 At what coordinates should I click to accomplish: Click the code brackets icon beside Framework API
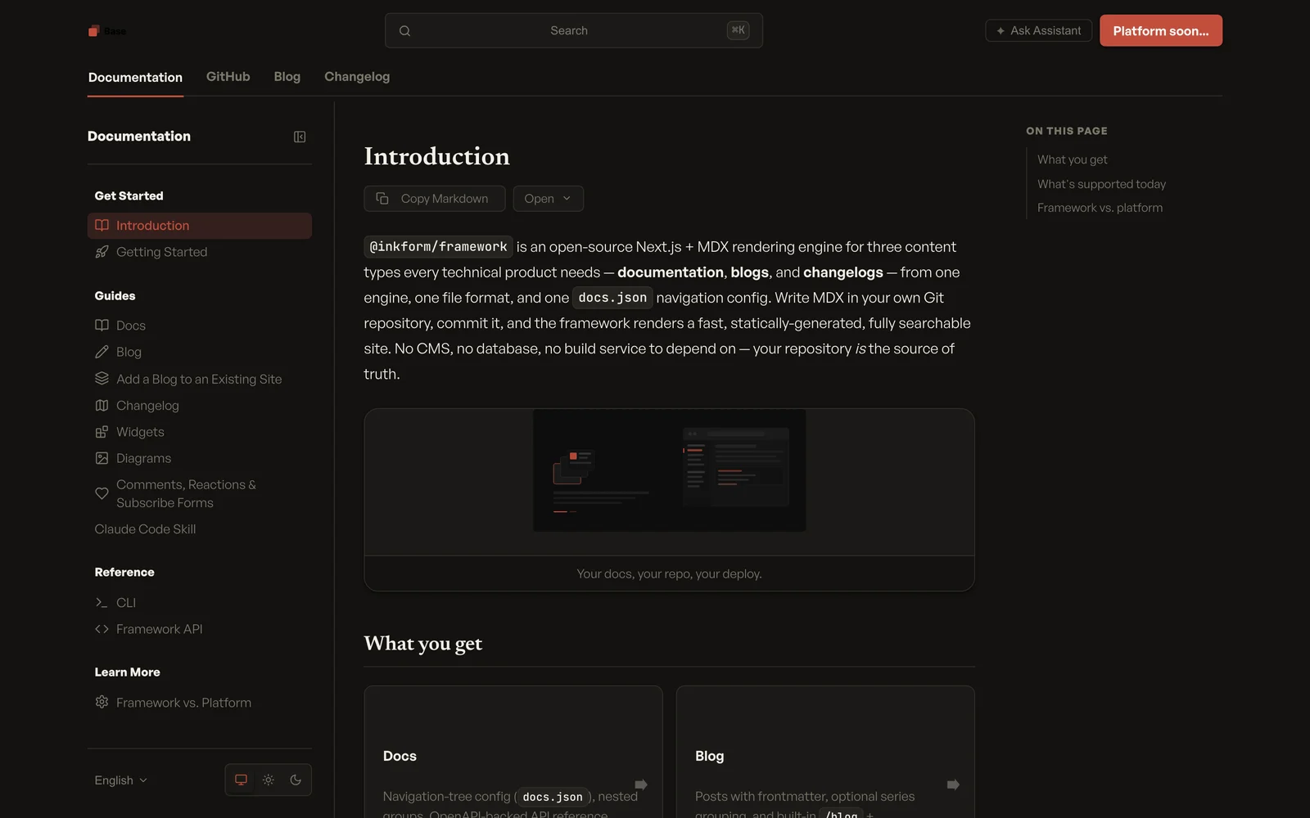pos(102,629)
